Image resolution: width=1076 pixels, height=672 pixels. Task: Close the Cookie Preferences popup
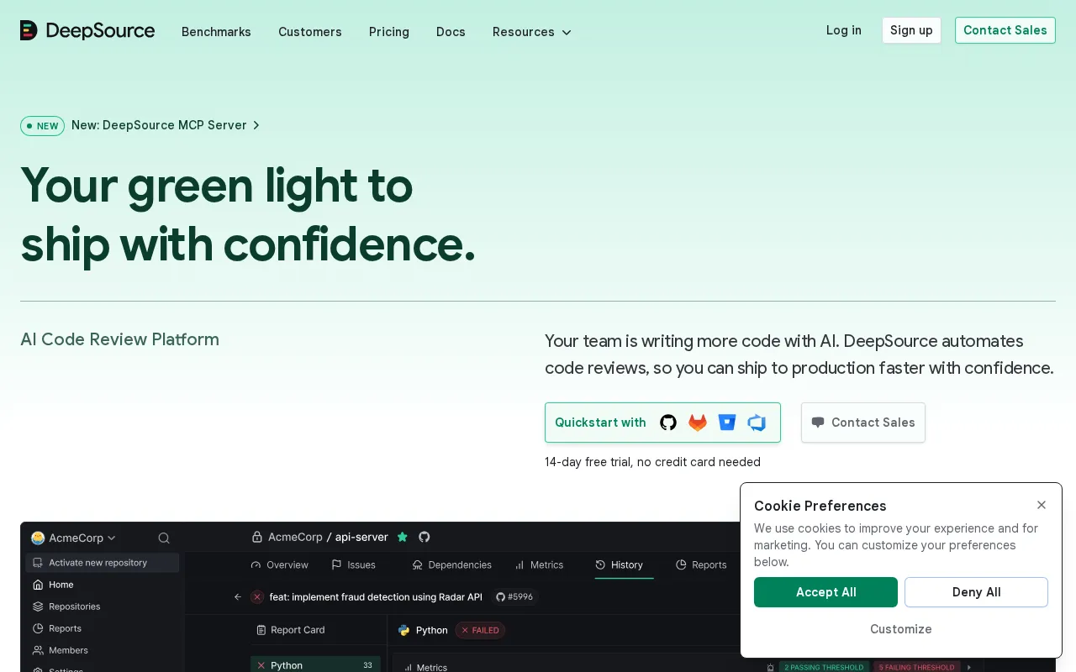coord(1042,505)
